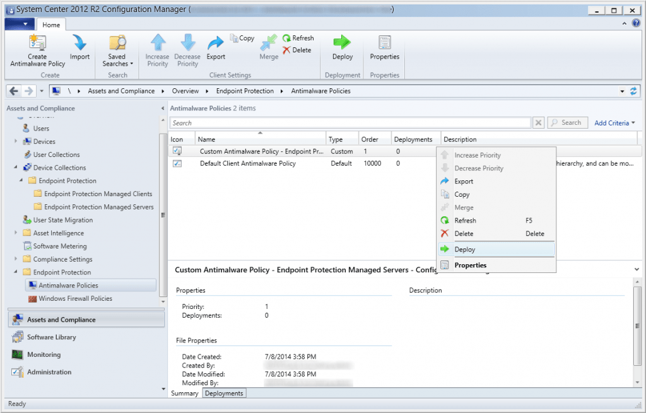This screenshot has height=413, width=646.
Task: Collapse the ribbon with the chevron
Action: tap(625, 23)
